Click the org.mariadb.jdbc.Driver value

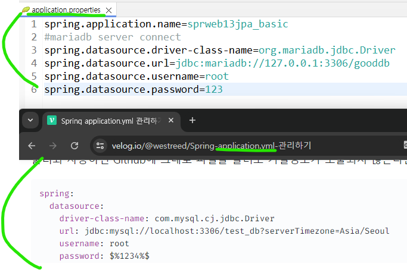[x=327, y=51]
